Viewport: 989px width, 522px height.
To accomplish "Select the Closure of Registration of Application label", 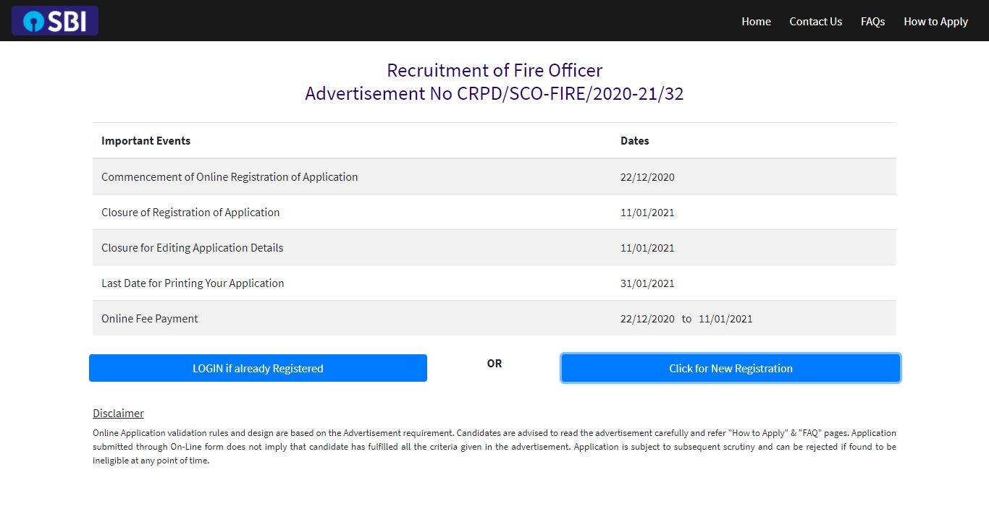I will (190, 213).
